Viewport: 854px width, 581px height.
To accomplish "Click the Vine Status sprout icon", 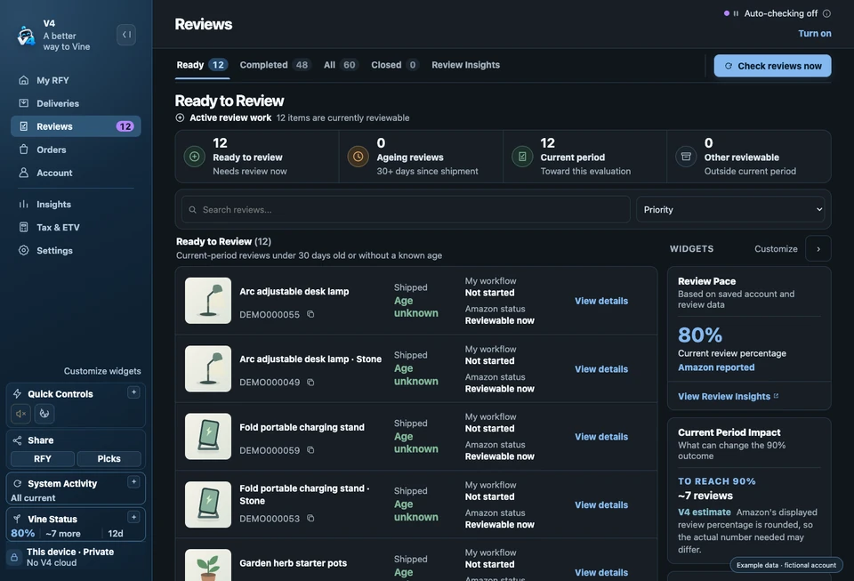I will click(x=18, y=519).
